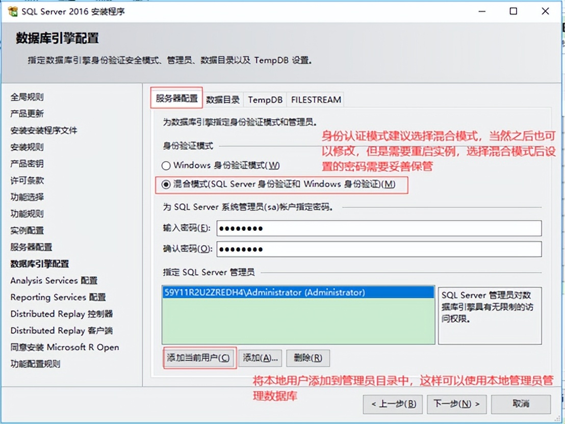
Task: Click the 取消 button
Action: (x=521, y=404)
